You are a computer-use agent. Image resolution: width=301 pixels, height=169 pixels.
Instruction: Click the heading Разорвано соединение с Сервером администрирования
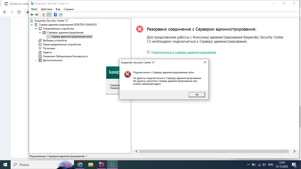tap(201, 29)
